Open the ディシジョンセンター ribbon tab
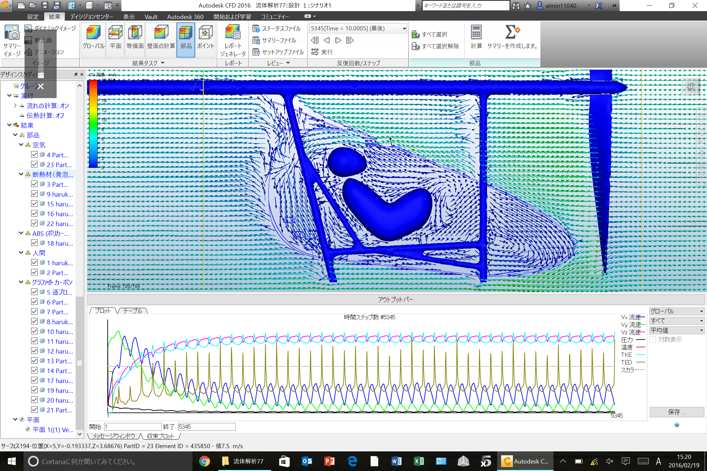This screenshot has width=707, height=471. (92, 17)
